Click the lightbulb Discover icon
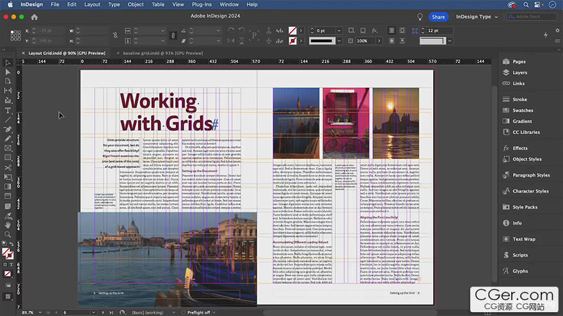 click(420, 17)
